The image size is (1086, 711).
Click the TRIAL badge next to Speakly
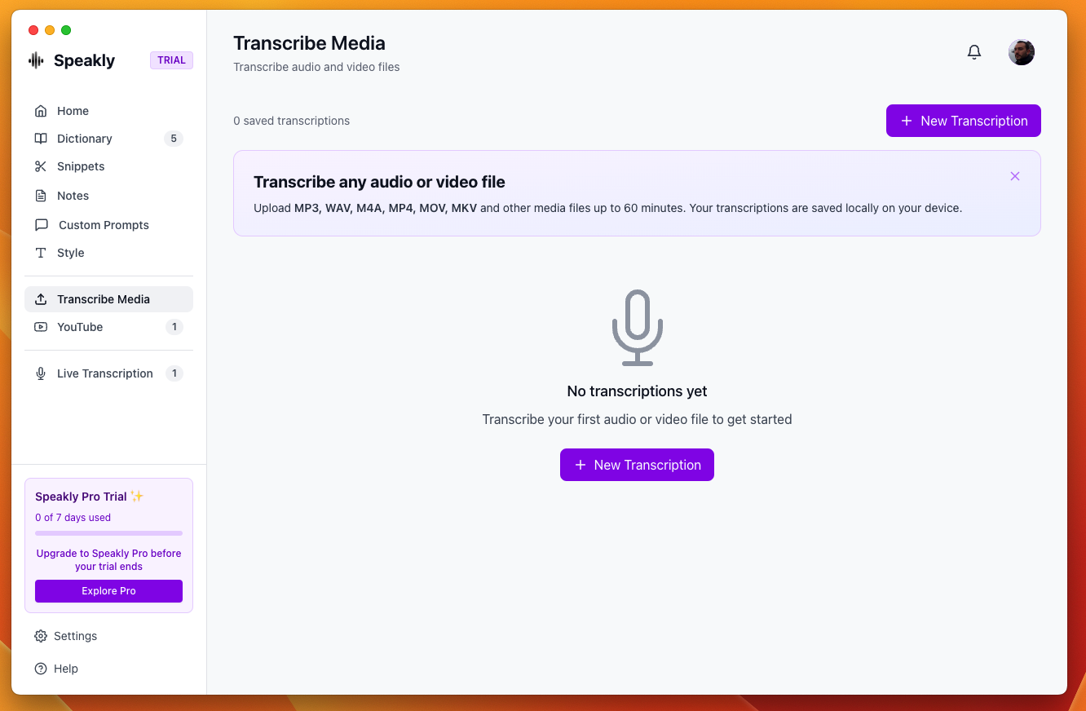point(171,60)
